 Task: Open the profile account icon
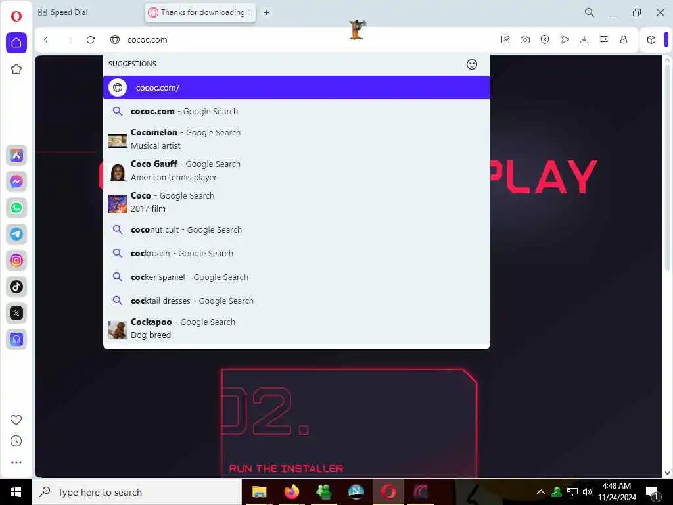click(624, 39)
